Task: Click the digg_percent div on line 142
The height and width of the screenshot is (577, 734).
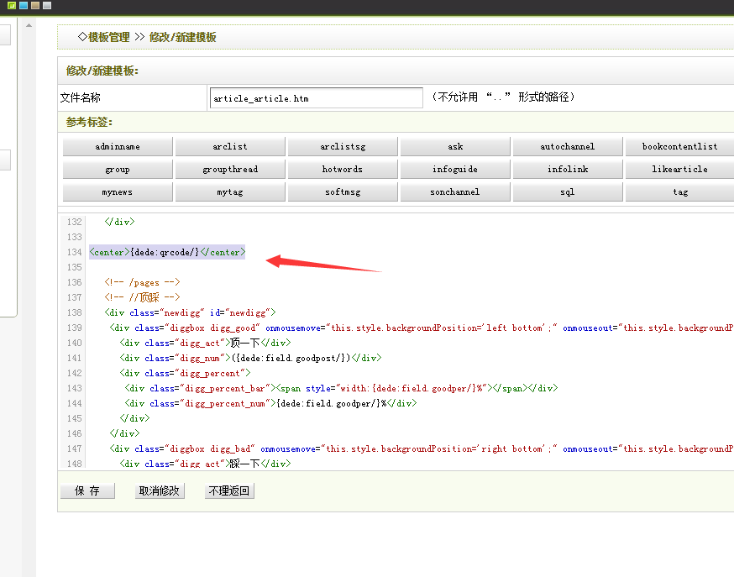Action: click(185, 373)
